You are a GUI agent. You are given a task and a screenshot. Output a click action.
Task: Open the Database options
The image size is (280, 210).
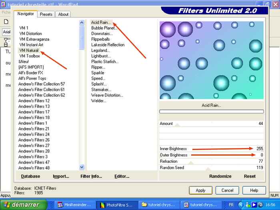click(x=30, y=176)
